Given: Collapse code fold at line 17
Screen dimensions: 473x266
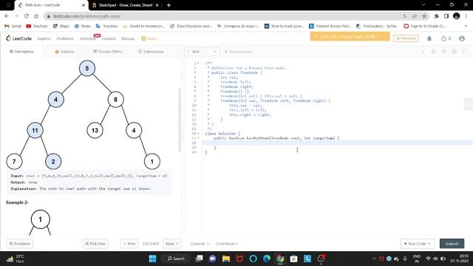Looking at the screenshot, I should coord(198,138).
